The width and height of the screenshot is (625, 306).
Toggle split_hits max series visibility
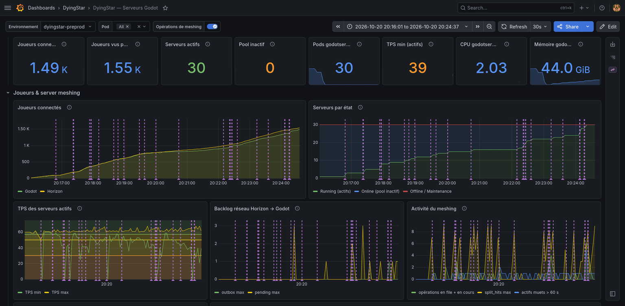point(498,292)
